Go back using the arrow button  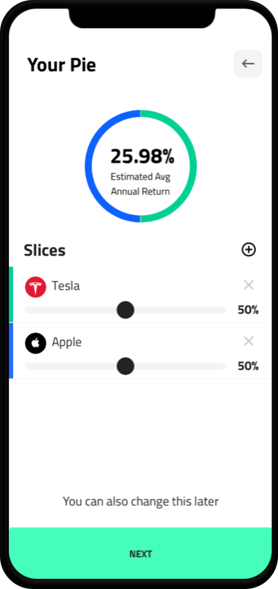click(x=248, y=64)
